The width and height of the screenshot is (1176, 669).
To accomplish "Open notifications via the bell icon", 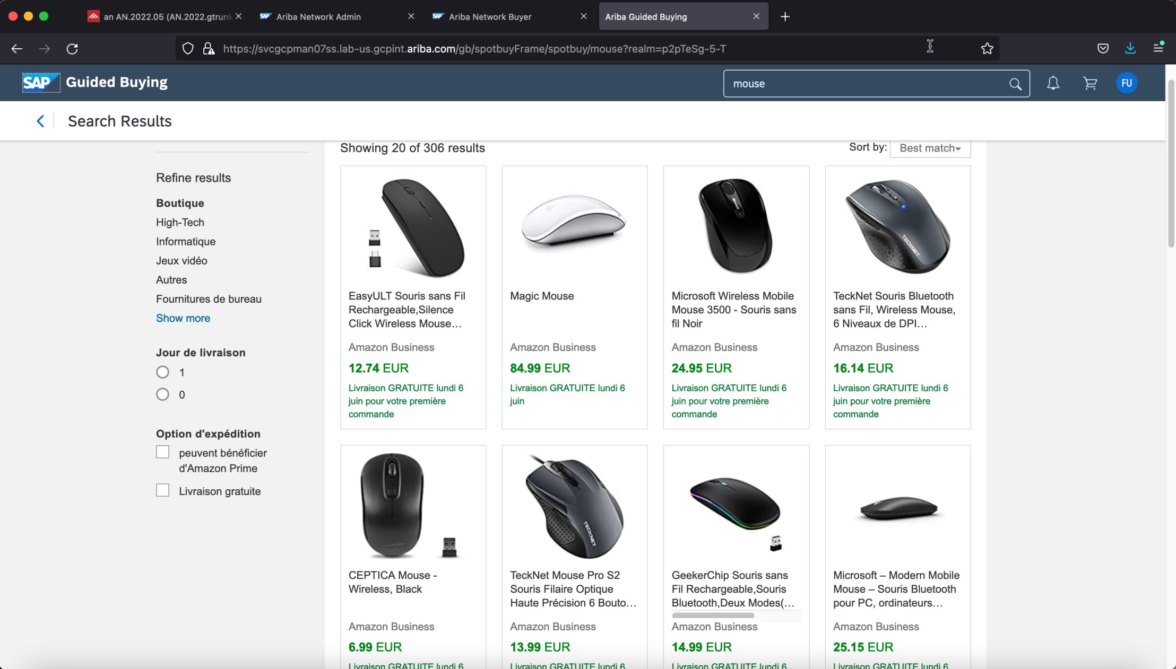I will [1053, 83].
